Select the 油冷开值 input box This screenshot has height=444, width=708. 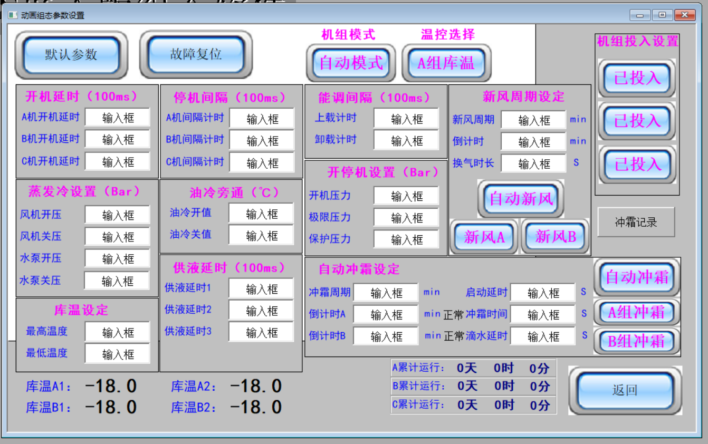click(x=262, y=214)
